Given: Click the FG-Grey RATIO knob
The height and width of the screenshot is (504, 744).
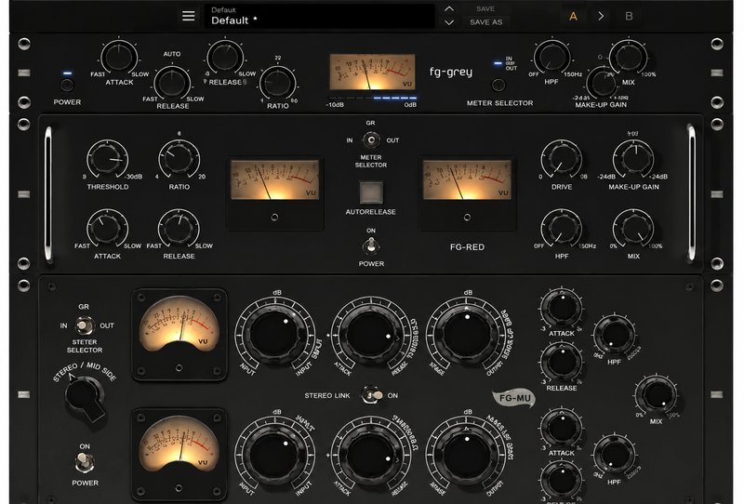Looking at the screenshot, I should 278,83.
